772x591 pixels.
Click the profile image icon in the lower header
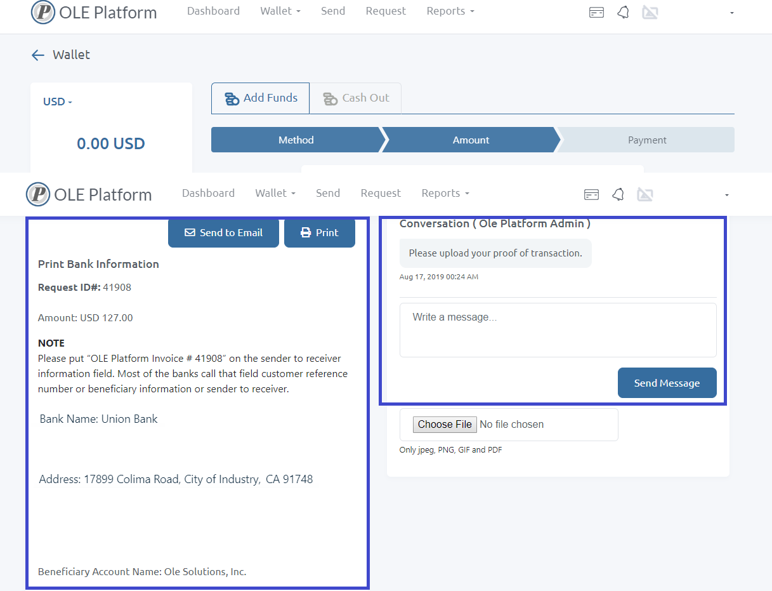tap(645, 194)
